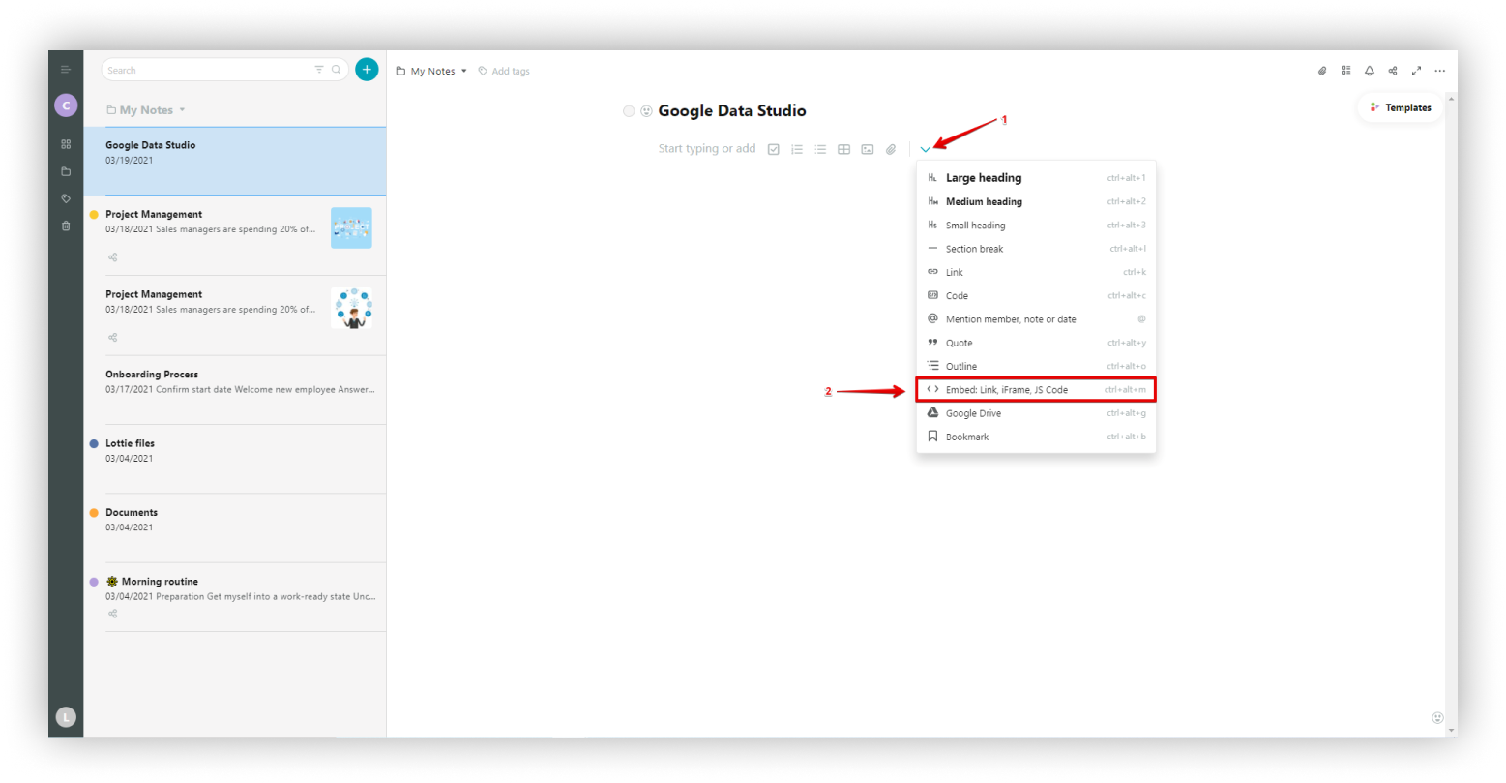The height and width of the screenshot is (783, 1506).
Task: Choose Small heading from insert menu
Action: [1036, 225]
